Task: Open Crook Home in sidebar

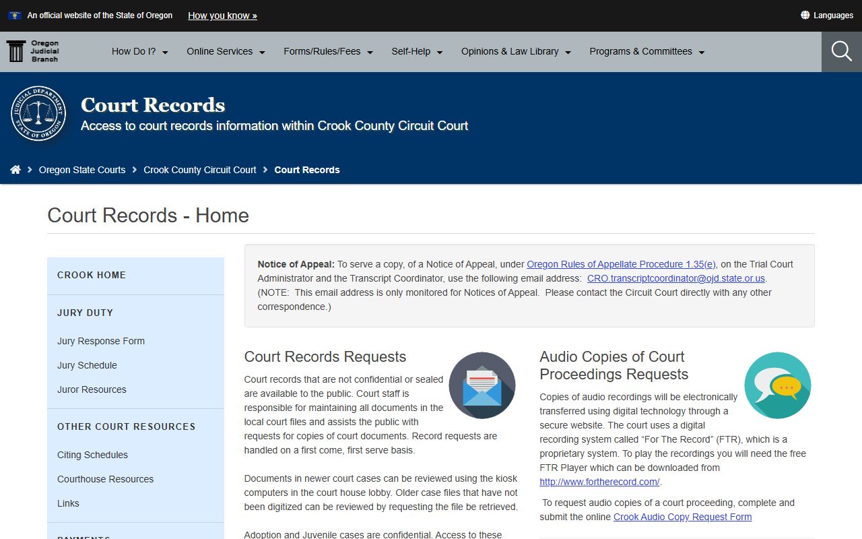Action: click(92, 275)
